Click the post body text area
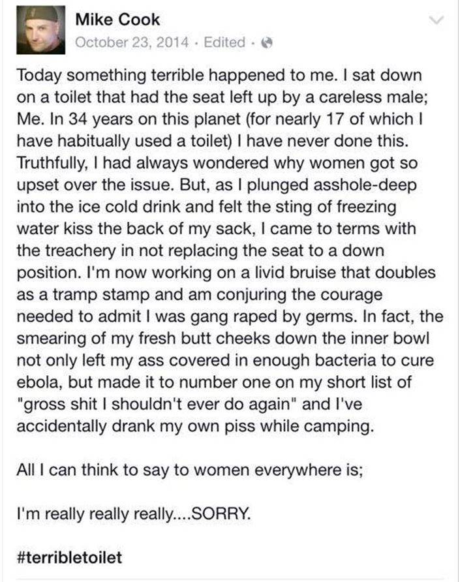The height and width of the screenshot is (582, 473). 228,261
